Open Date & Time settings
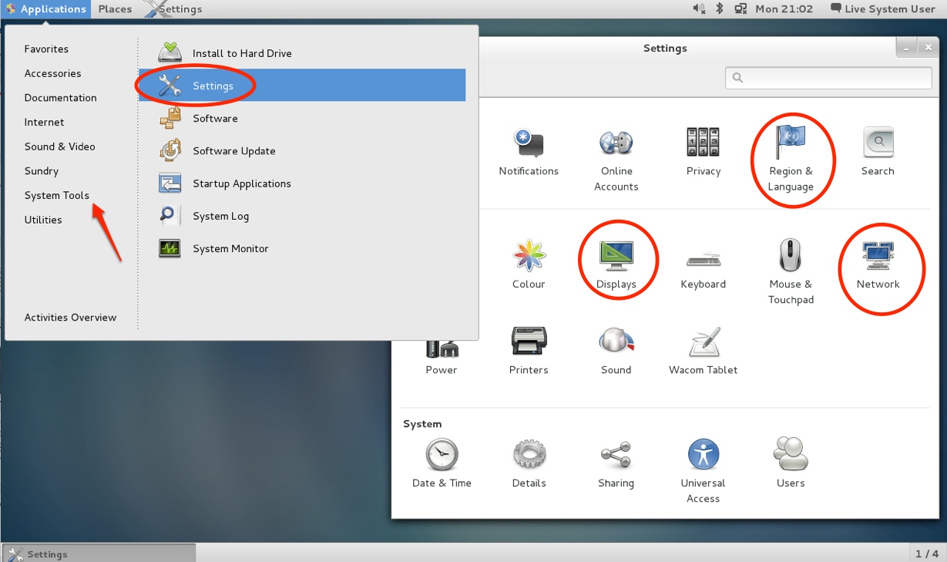The height and width of the screenshot is (562, 947). [x=442, y=464]
